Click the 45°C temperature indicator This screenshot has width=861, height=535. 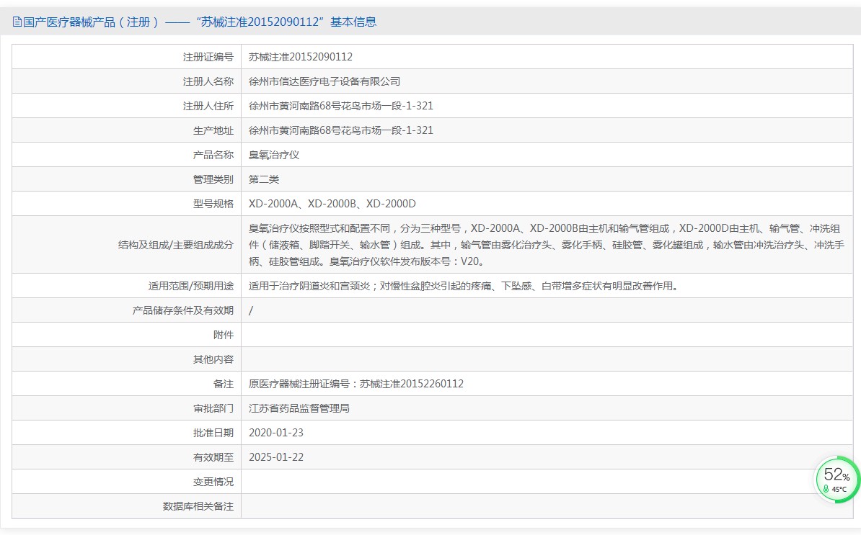pyautogui.click(x=835, y=489)
